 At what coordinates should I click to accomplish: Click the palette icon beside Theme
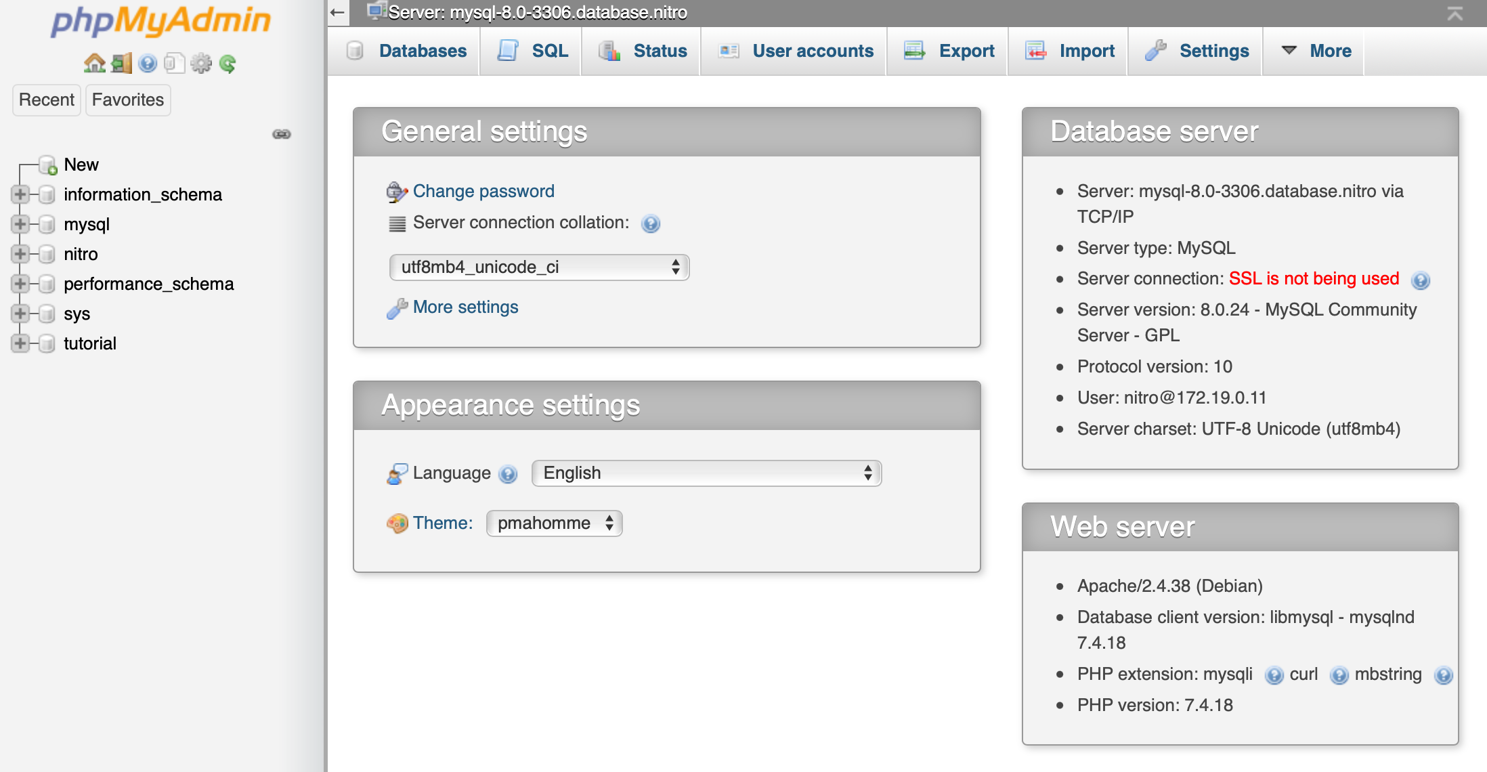pos(397,523)
